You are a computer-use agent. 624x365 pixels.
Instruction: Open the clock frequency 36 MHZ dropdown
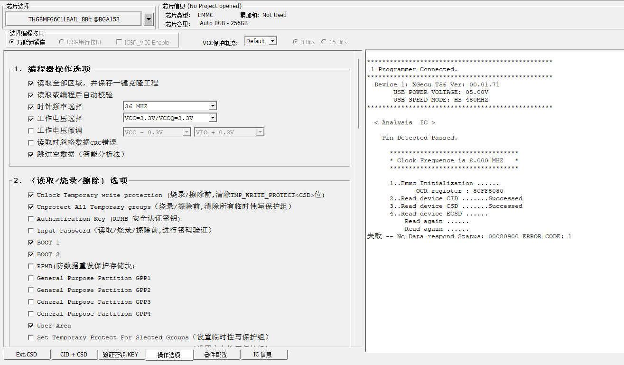(213, 106)
